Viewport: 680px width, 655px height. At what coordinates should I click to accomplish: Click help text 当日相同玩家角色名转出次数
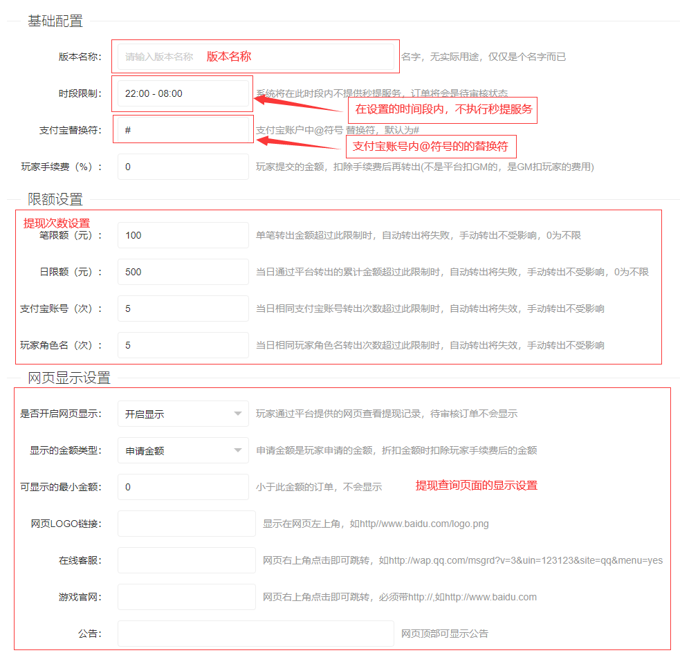[430, 345]
